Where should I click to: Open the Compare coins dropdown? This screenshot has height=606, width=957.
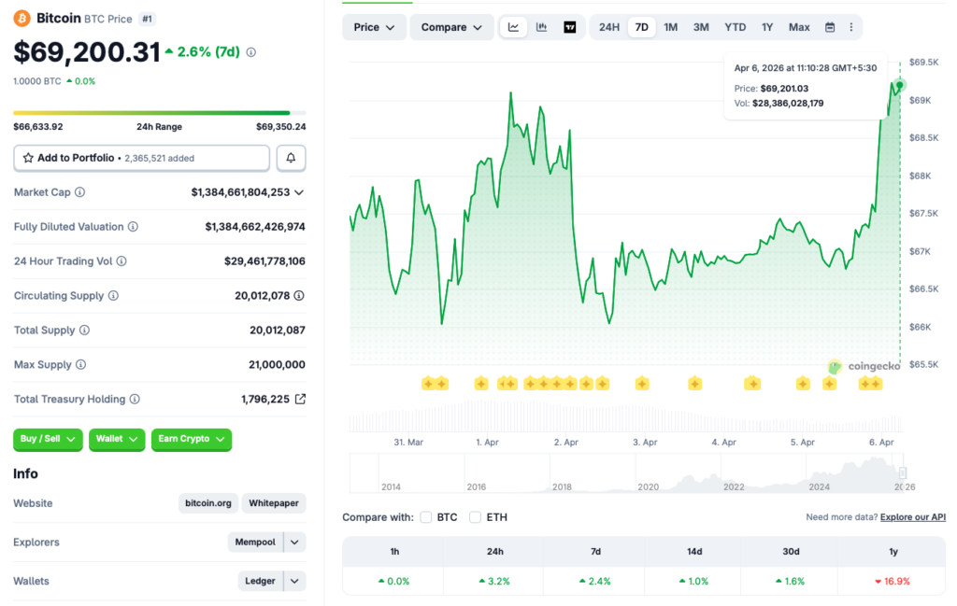[451, 27]
